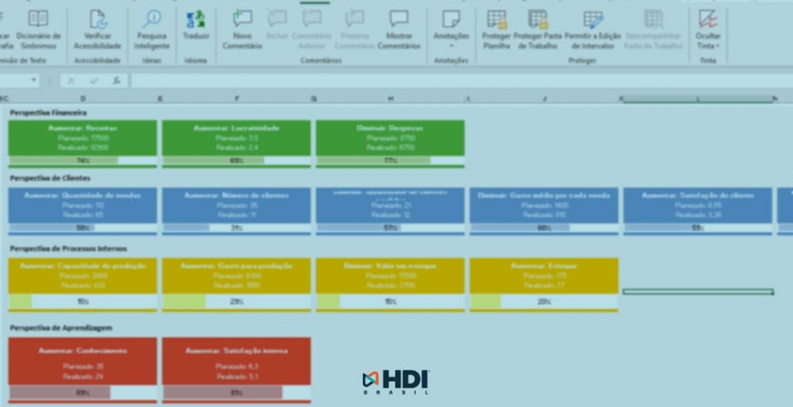Viewport: 793px width, 407px height.
Task: Select the Aumentar: Quantidade de vendas card
Action: pos(82,205)
